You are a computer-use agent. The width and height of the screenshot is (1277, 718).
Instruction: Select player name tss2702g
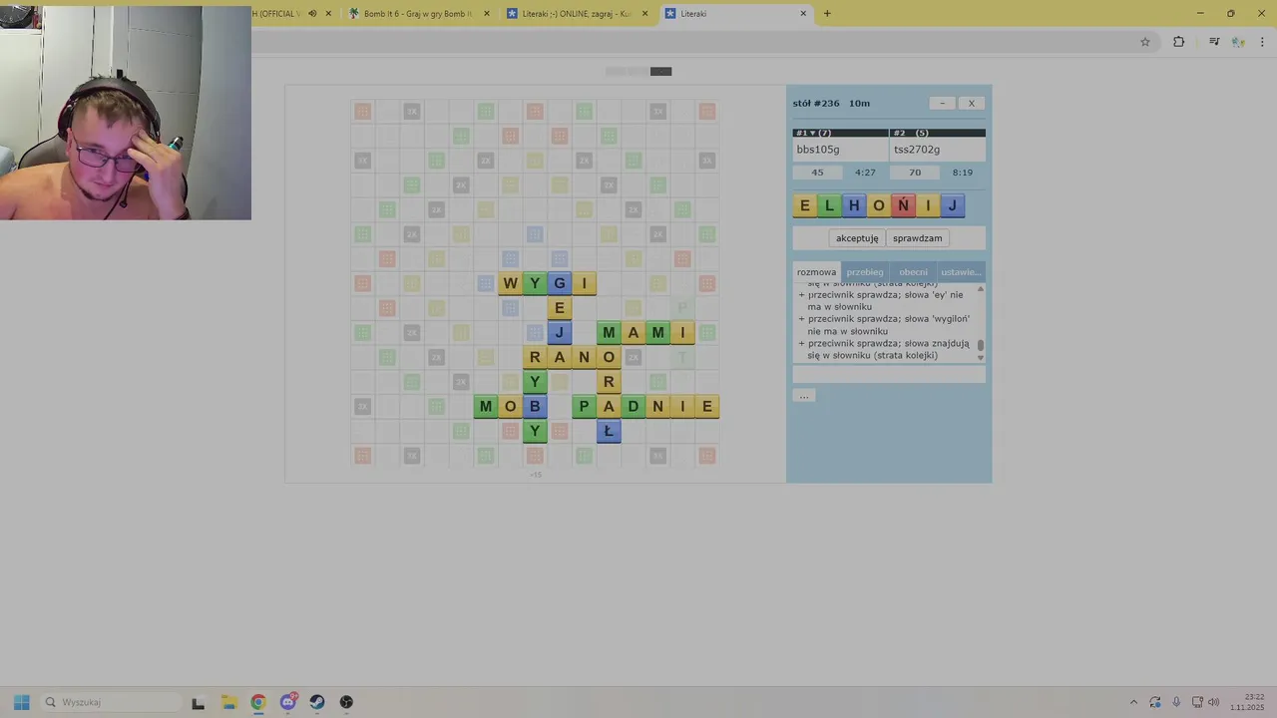tap(917, 150)
